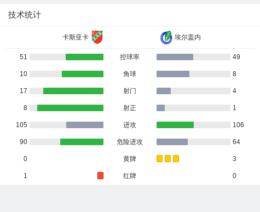Click the green 控球率 bar for 卡斯亚卡
Viewport: 260px width, 212px height.
tap(84, 57)
